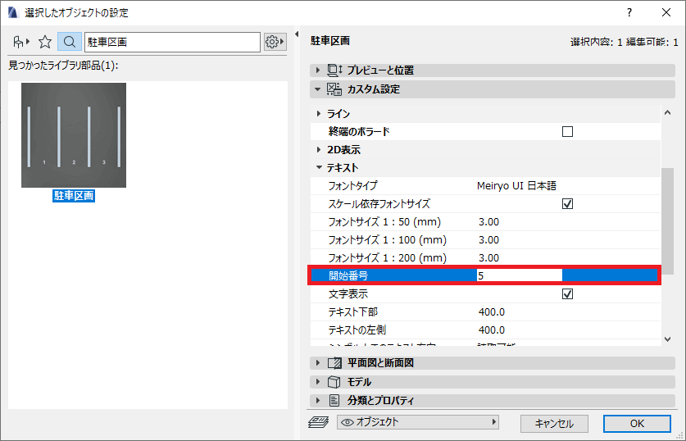The height and width of the screenshot is (441, 686).
Task: Click the favorites star icon
Action: (x=45, y=42)
